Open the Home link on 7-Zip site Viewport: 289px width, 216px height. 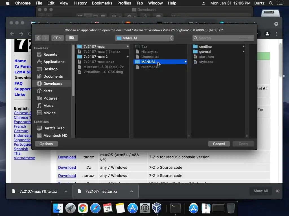pyautogui.click(x=20, y=61)
